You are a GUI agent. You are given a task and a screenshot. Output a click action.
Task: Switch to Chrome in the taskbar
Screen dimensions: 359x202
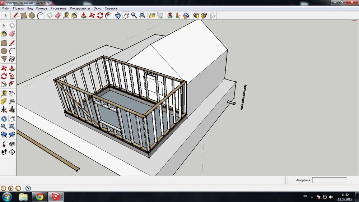tap(39, 197)
